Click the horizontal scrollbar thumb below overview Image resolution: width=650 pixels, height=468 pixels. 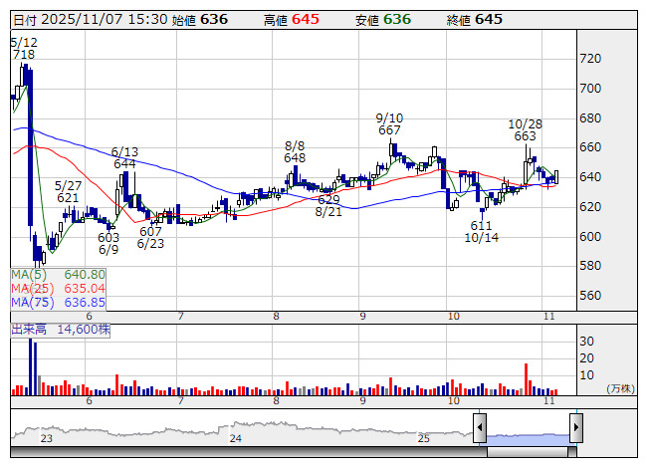click(528, 451)
